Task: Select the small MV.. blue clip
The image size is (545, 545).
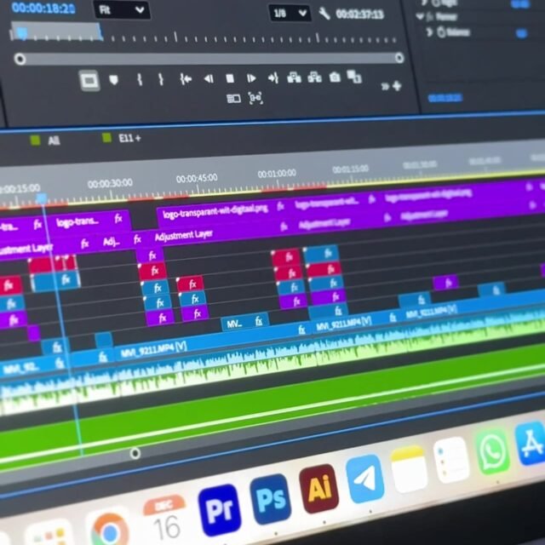Action: 244,323
